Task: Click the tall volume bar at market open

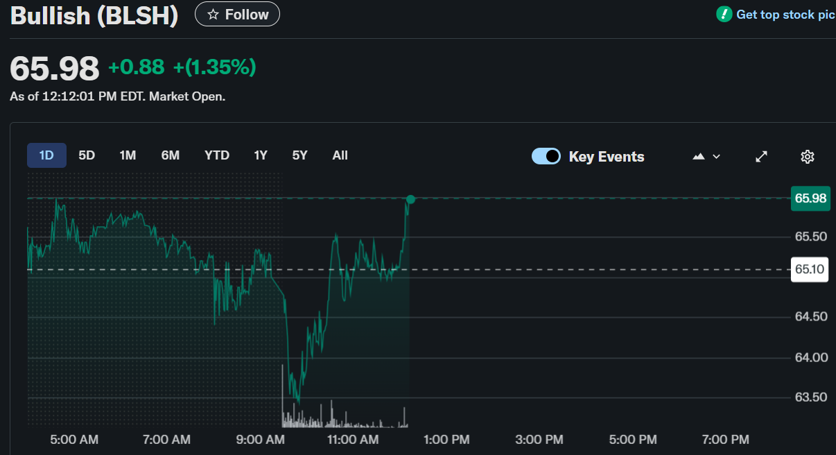Action: (282, 397)
